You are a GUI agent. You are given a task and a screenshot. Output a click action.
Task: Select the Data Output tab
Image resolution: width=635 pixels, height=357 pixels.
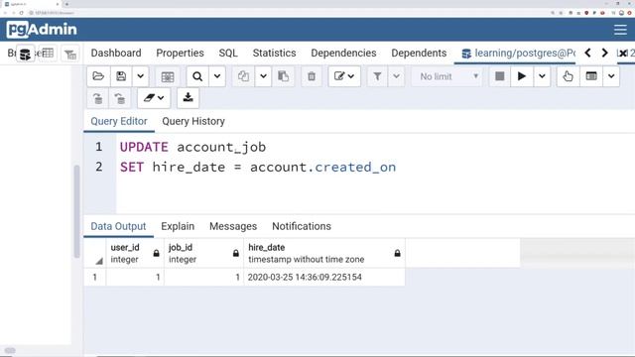[118, 226]
